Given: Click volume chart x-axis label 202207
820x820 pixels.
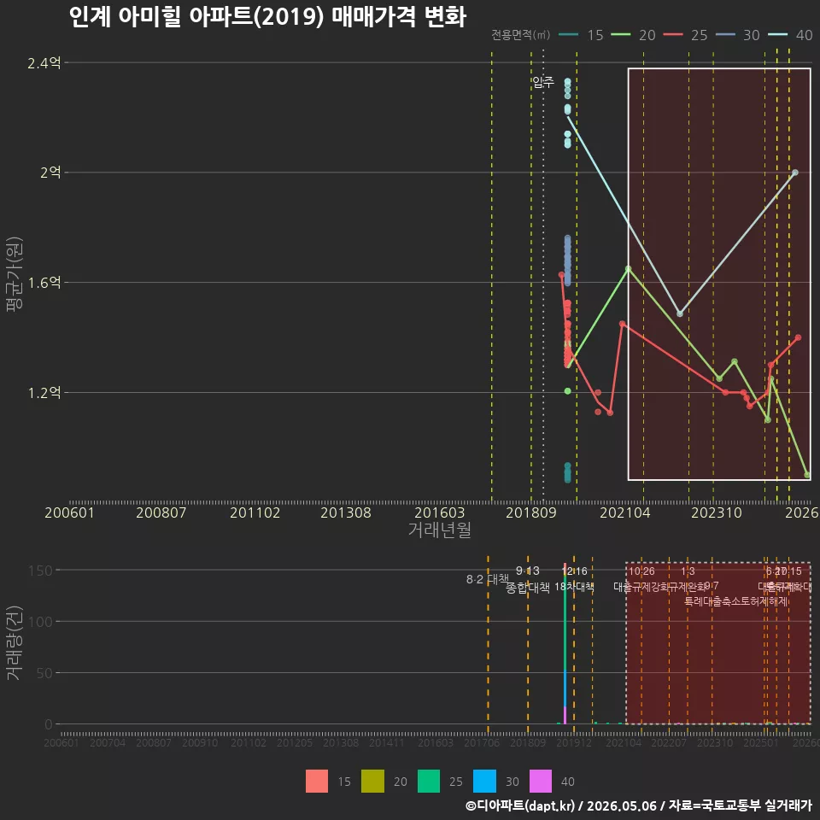Looking at the screenshot, I should click(669, 742).
